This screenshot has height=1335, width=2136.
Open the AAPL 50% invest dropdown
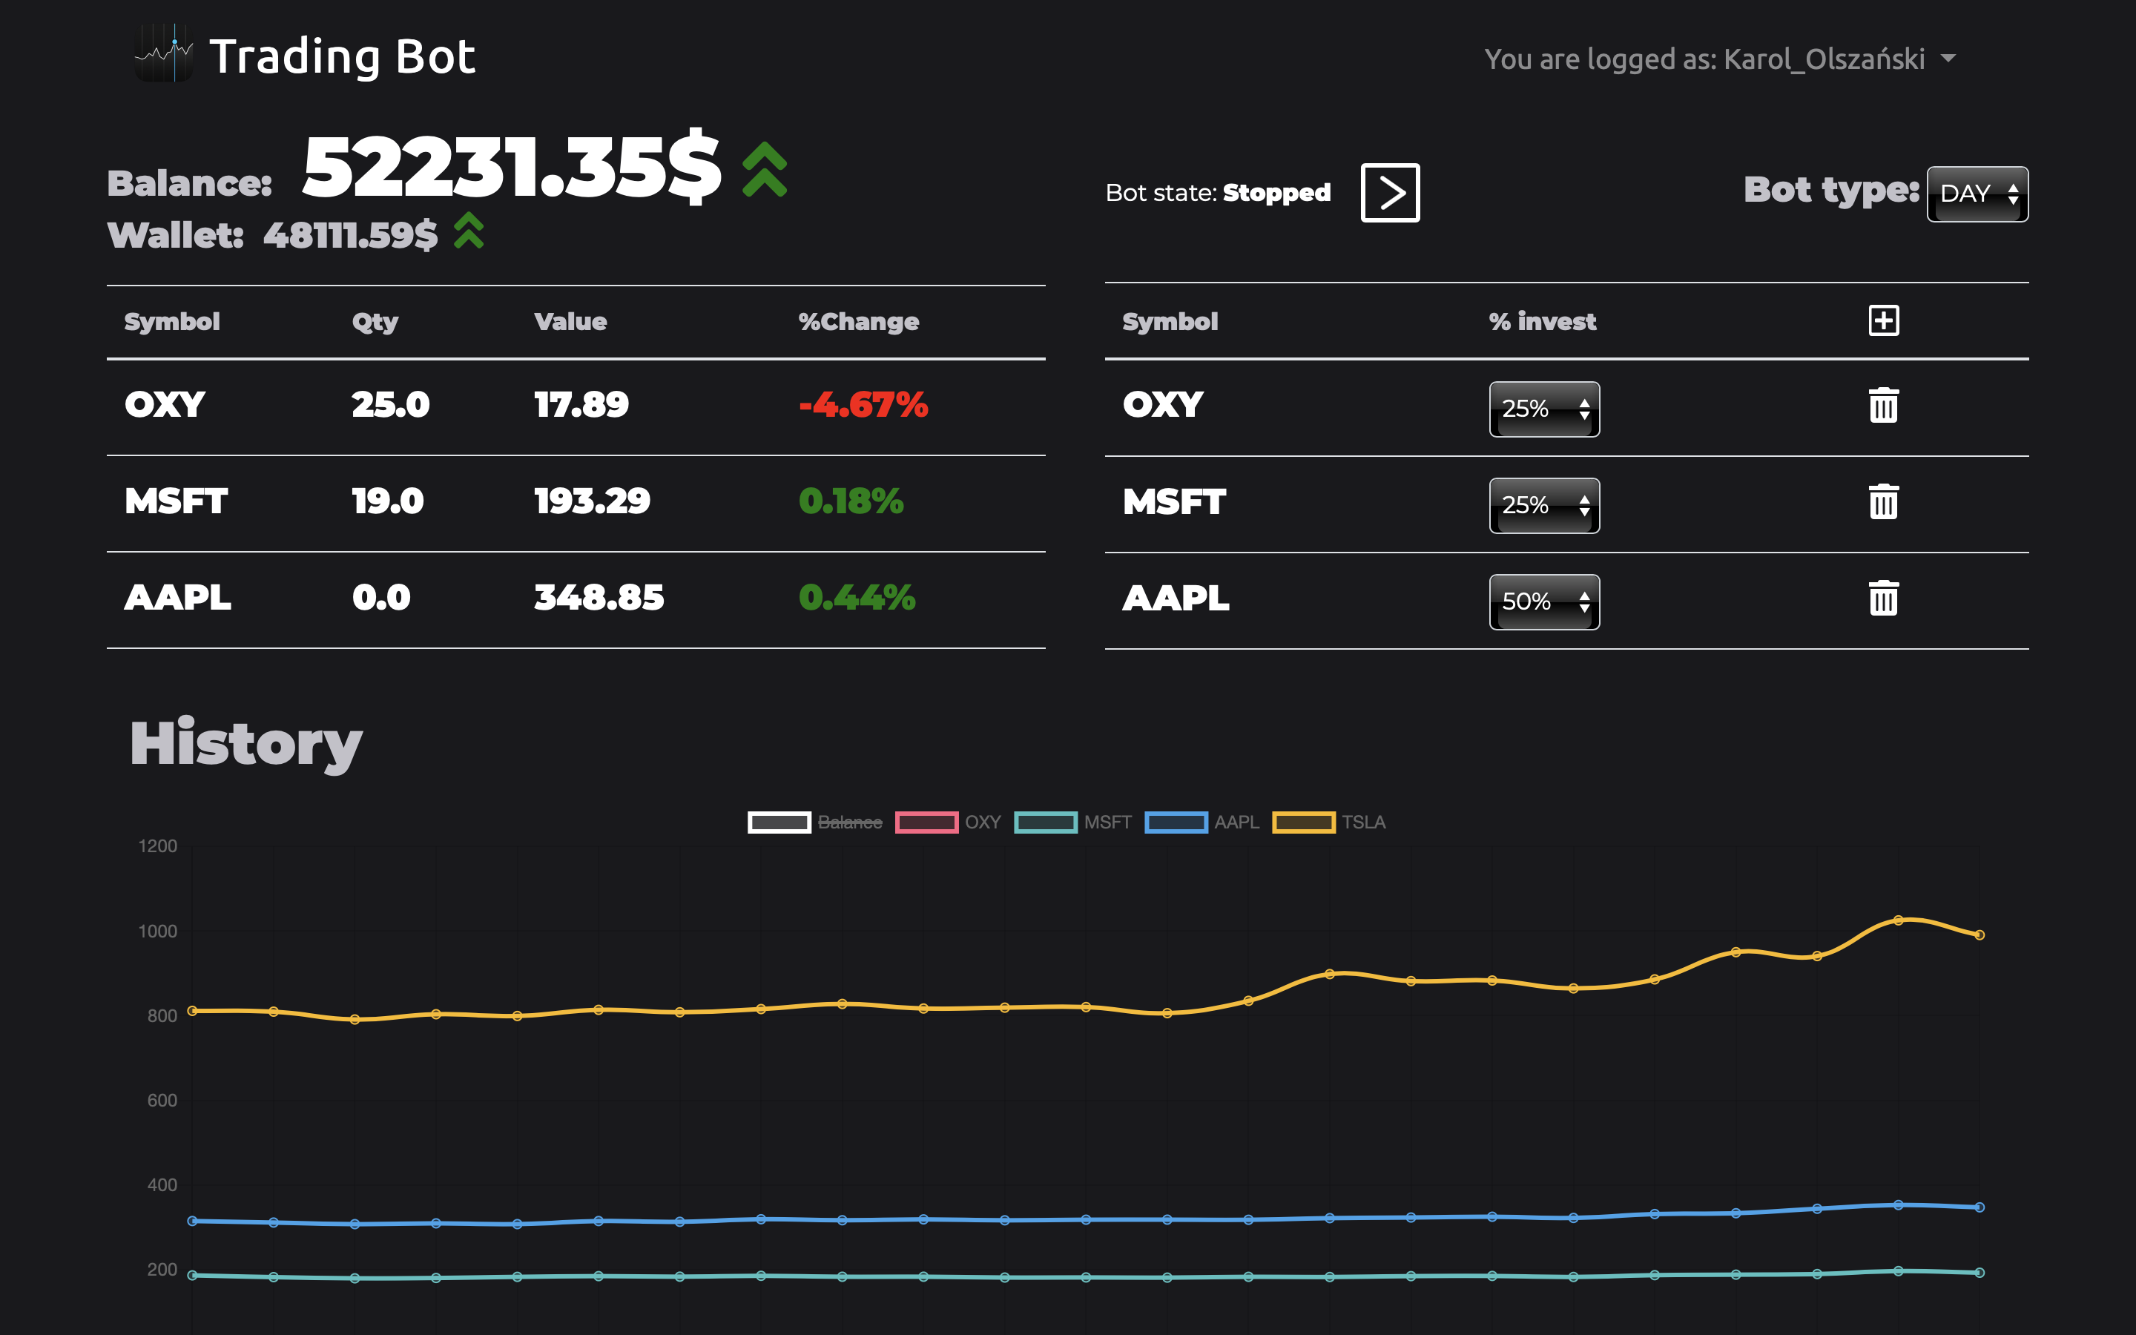[x=1543, y=601]
